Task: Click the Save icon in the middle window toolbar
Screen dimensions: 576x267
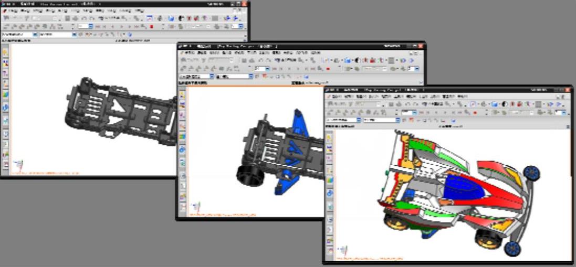Action: (244, 60)
